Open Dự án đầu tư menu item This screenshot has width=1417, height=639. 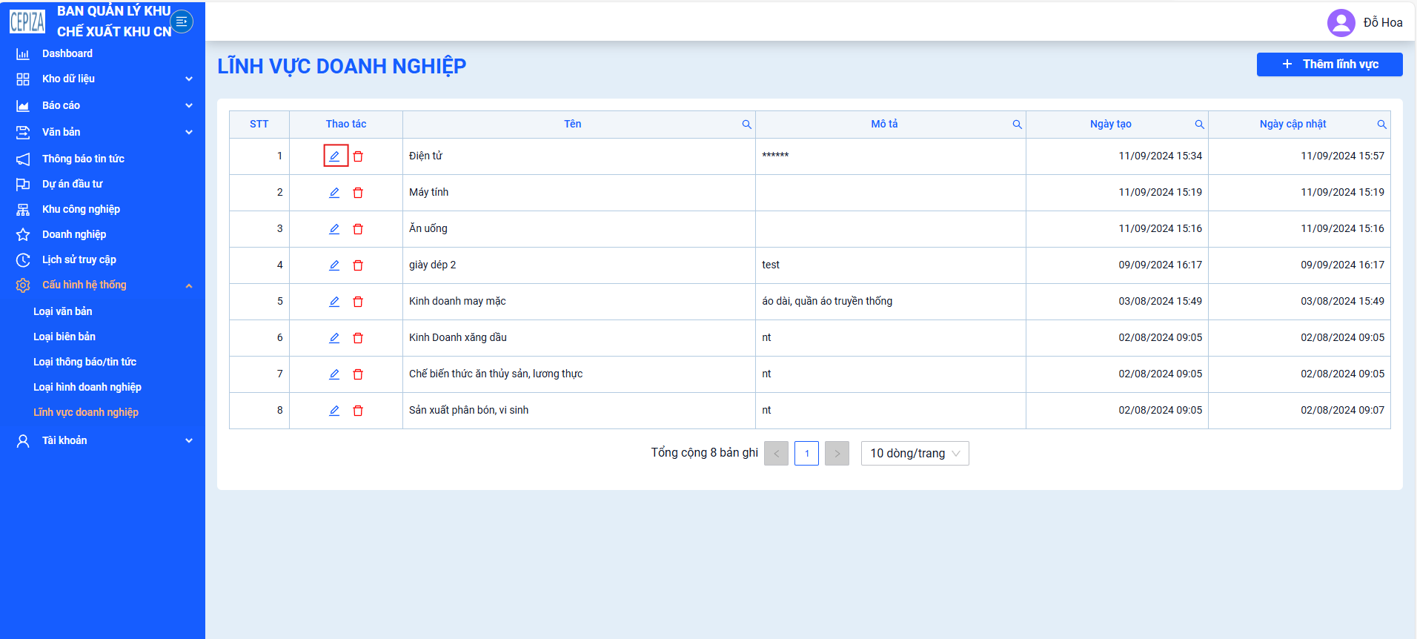pyautogui.click(x=72, y=184)
